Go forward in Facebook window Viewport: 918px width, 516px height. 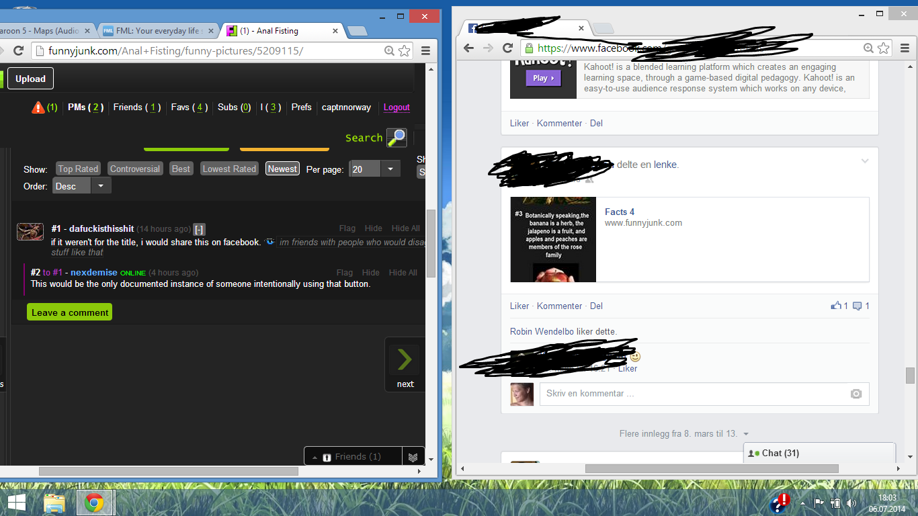point(489,48)
